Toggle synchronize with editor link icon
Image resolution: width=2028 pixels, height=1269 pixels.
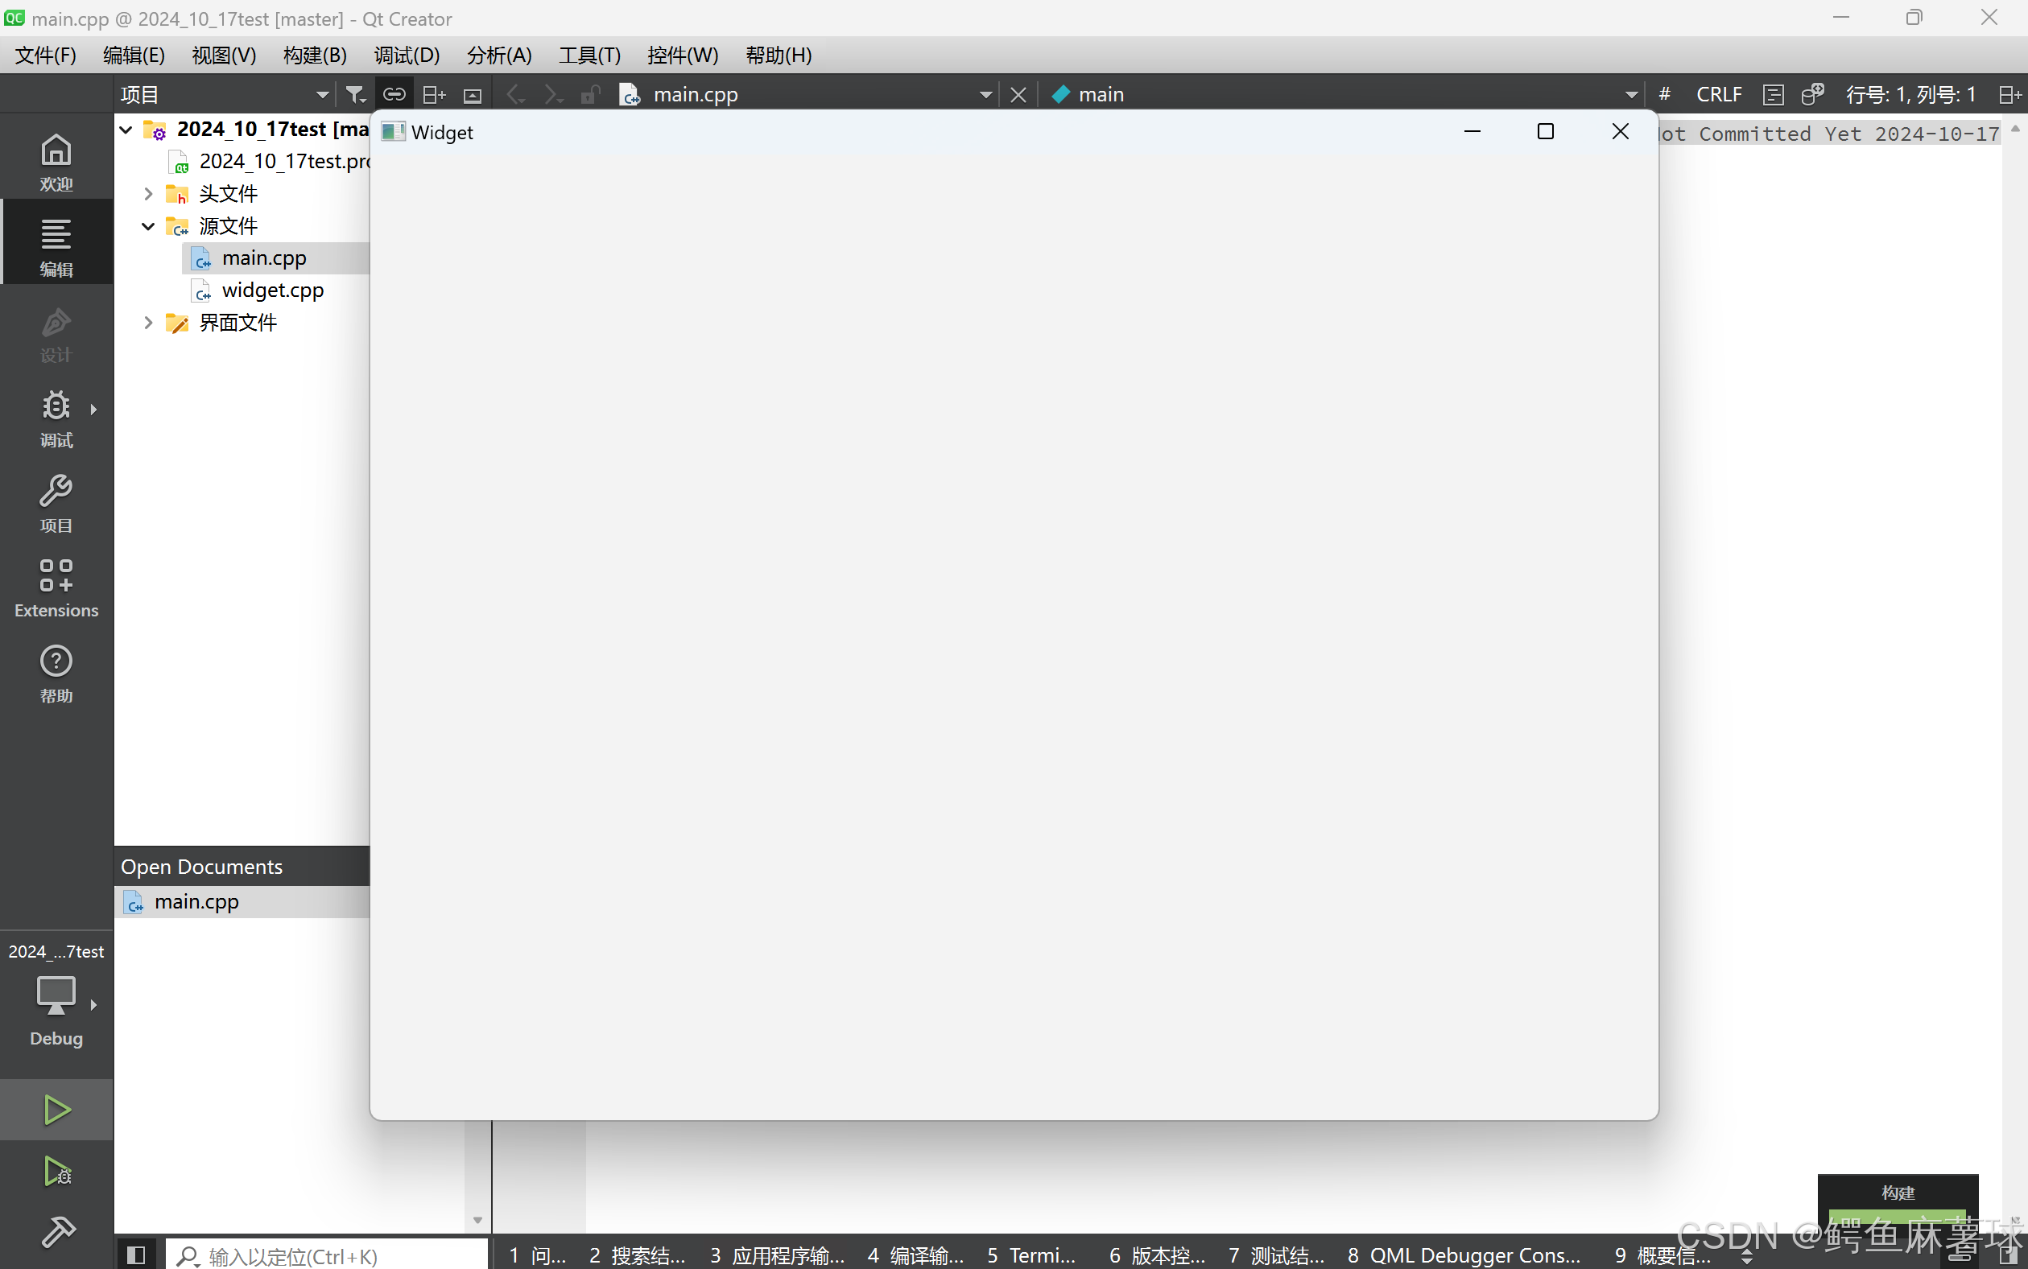(394, 95)
